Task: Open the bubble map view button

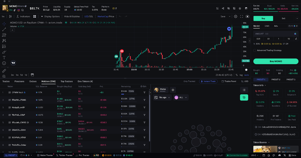Action: point(244,97)
